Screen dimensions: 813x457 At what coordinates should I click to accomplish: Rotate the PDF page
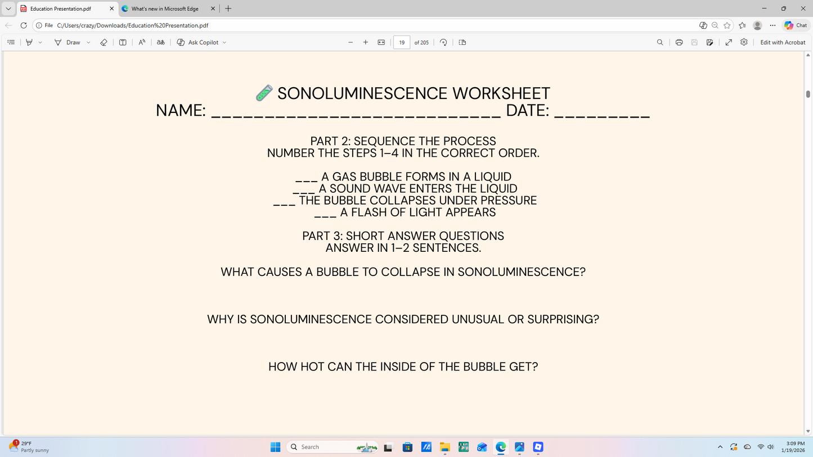(443, 42)
